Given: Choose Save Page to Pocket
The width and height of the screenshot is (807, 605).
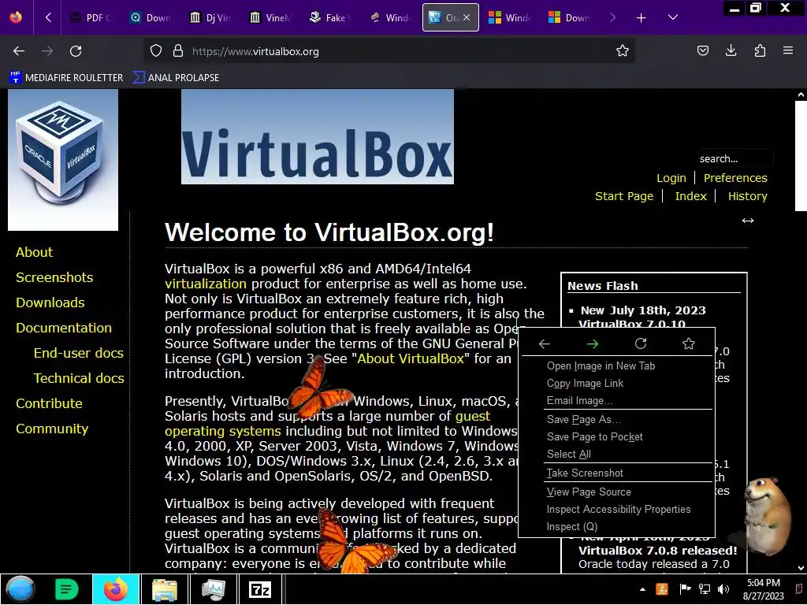Looking at the screenshot, I should pyautogui.click(x=616, y=436).
